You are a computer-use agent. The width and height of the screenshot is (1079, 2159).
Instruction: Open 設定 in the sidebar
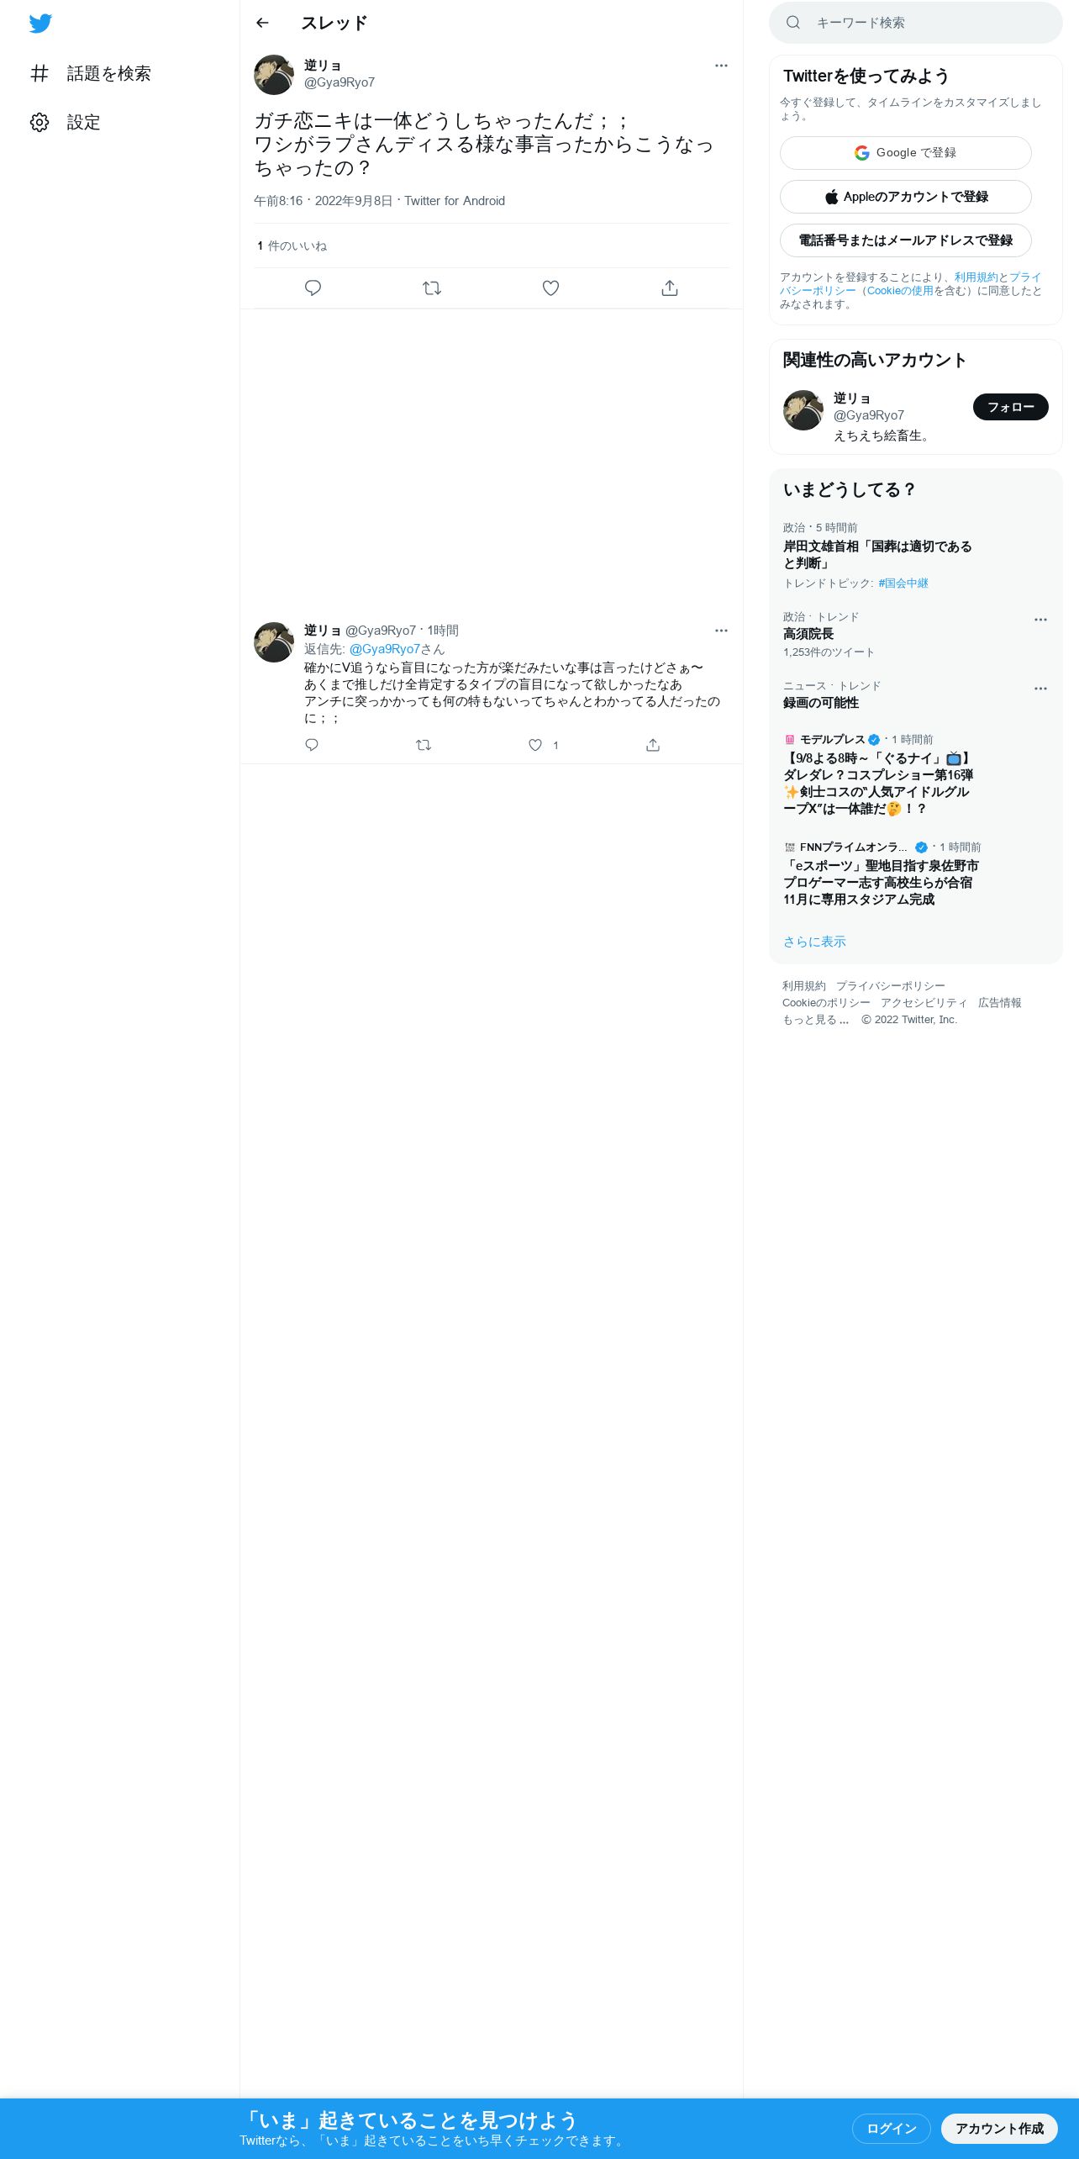(x=66, y=123)
